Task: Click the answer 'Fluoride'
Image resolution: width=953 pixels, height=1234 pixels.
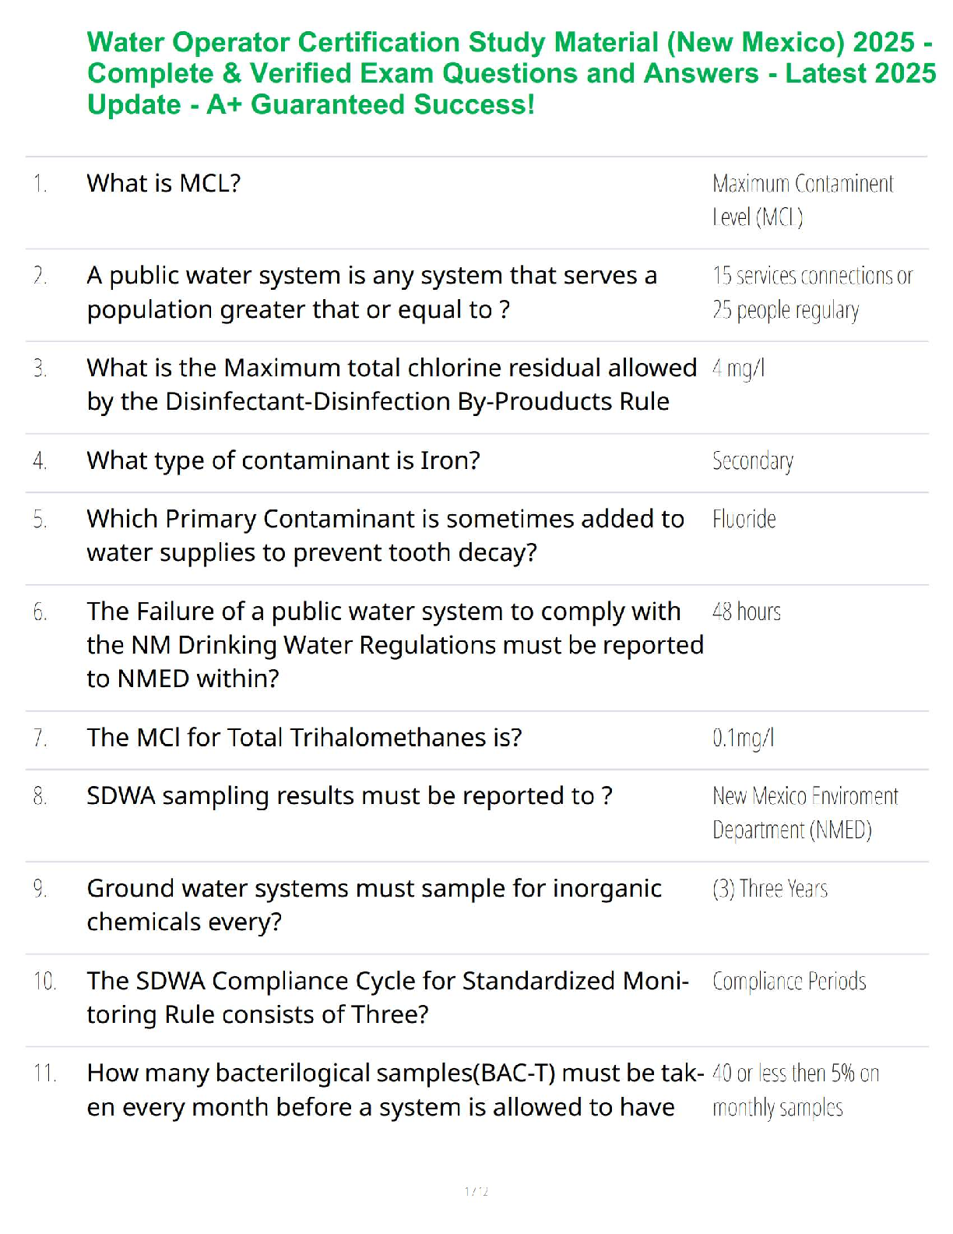Action: [744, 519]
